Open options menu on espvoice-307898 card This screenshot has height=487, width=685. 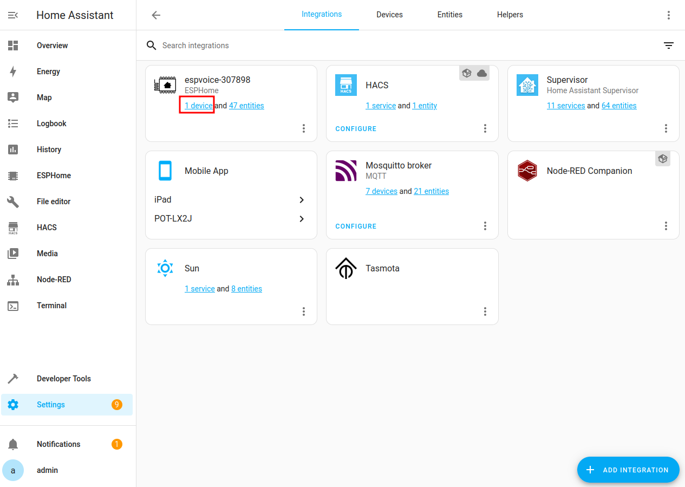tap(304, 128)
